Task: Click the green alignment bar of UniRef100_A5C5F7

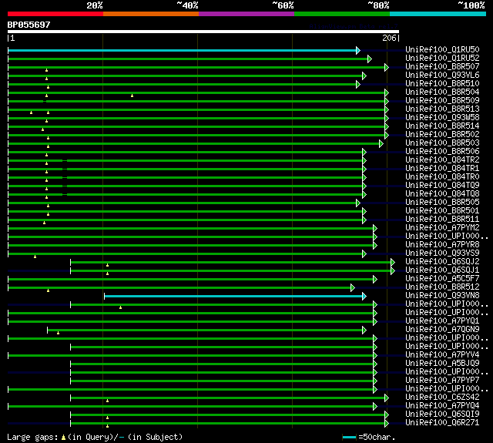Action: (190, 279)
